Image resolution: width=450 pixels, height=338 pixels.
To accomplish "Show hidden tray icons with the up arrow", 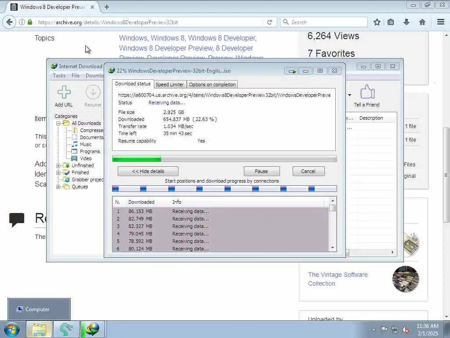I will point(374,330).
